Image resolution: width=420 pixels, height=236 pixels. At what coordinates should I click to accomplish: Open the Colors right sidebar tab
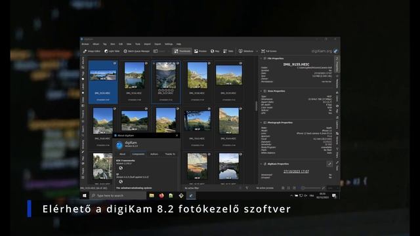[x=337, y=97]
